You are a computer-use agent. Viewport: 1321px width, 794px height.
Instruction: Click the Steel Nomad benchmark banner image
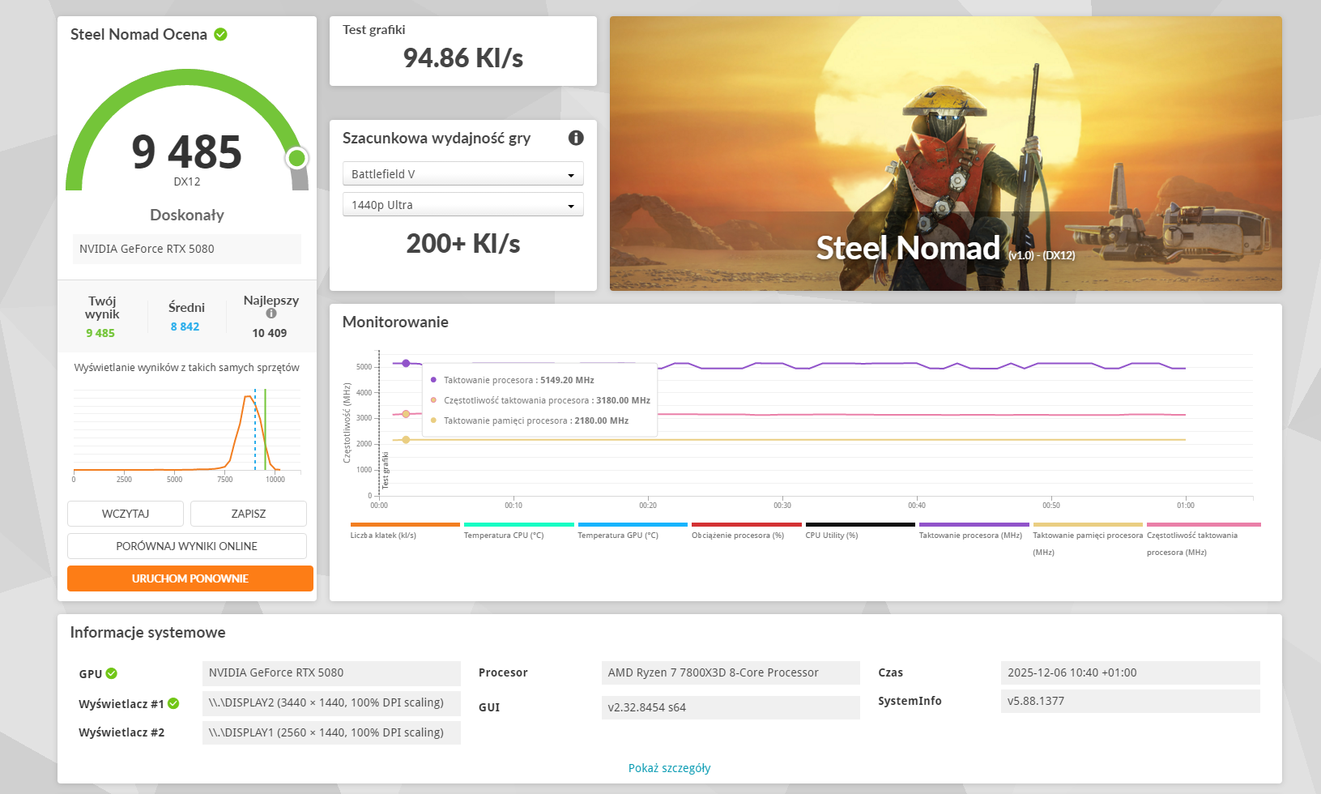945,153
